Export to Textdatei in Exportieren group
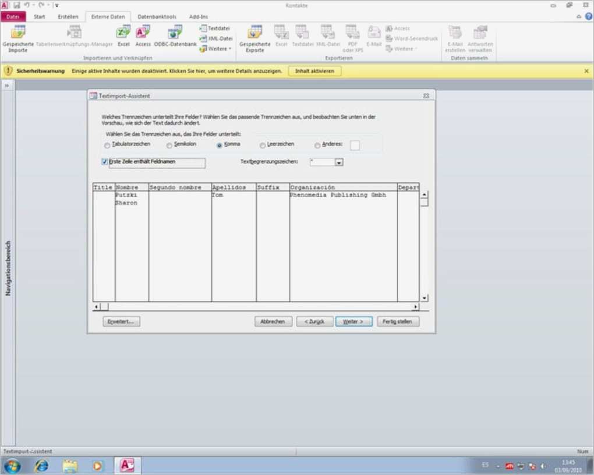 click(303, 36)
